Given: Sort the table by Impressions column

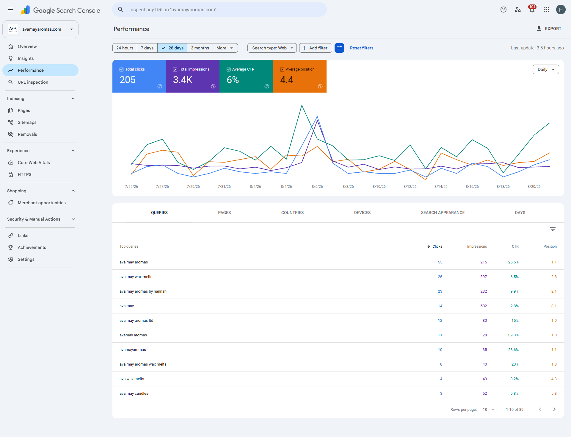Looking at the screenshot, I should coord(477,246).
